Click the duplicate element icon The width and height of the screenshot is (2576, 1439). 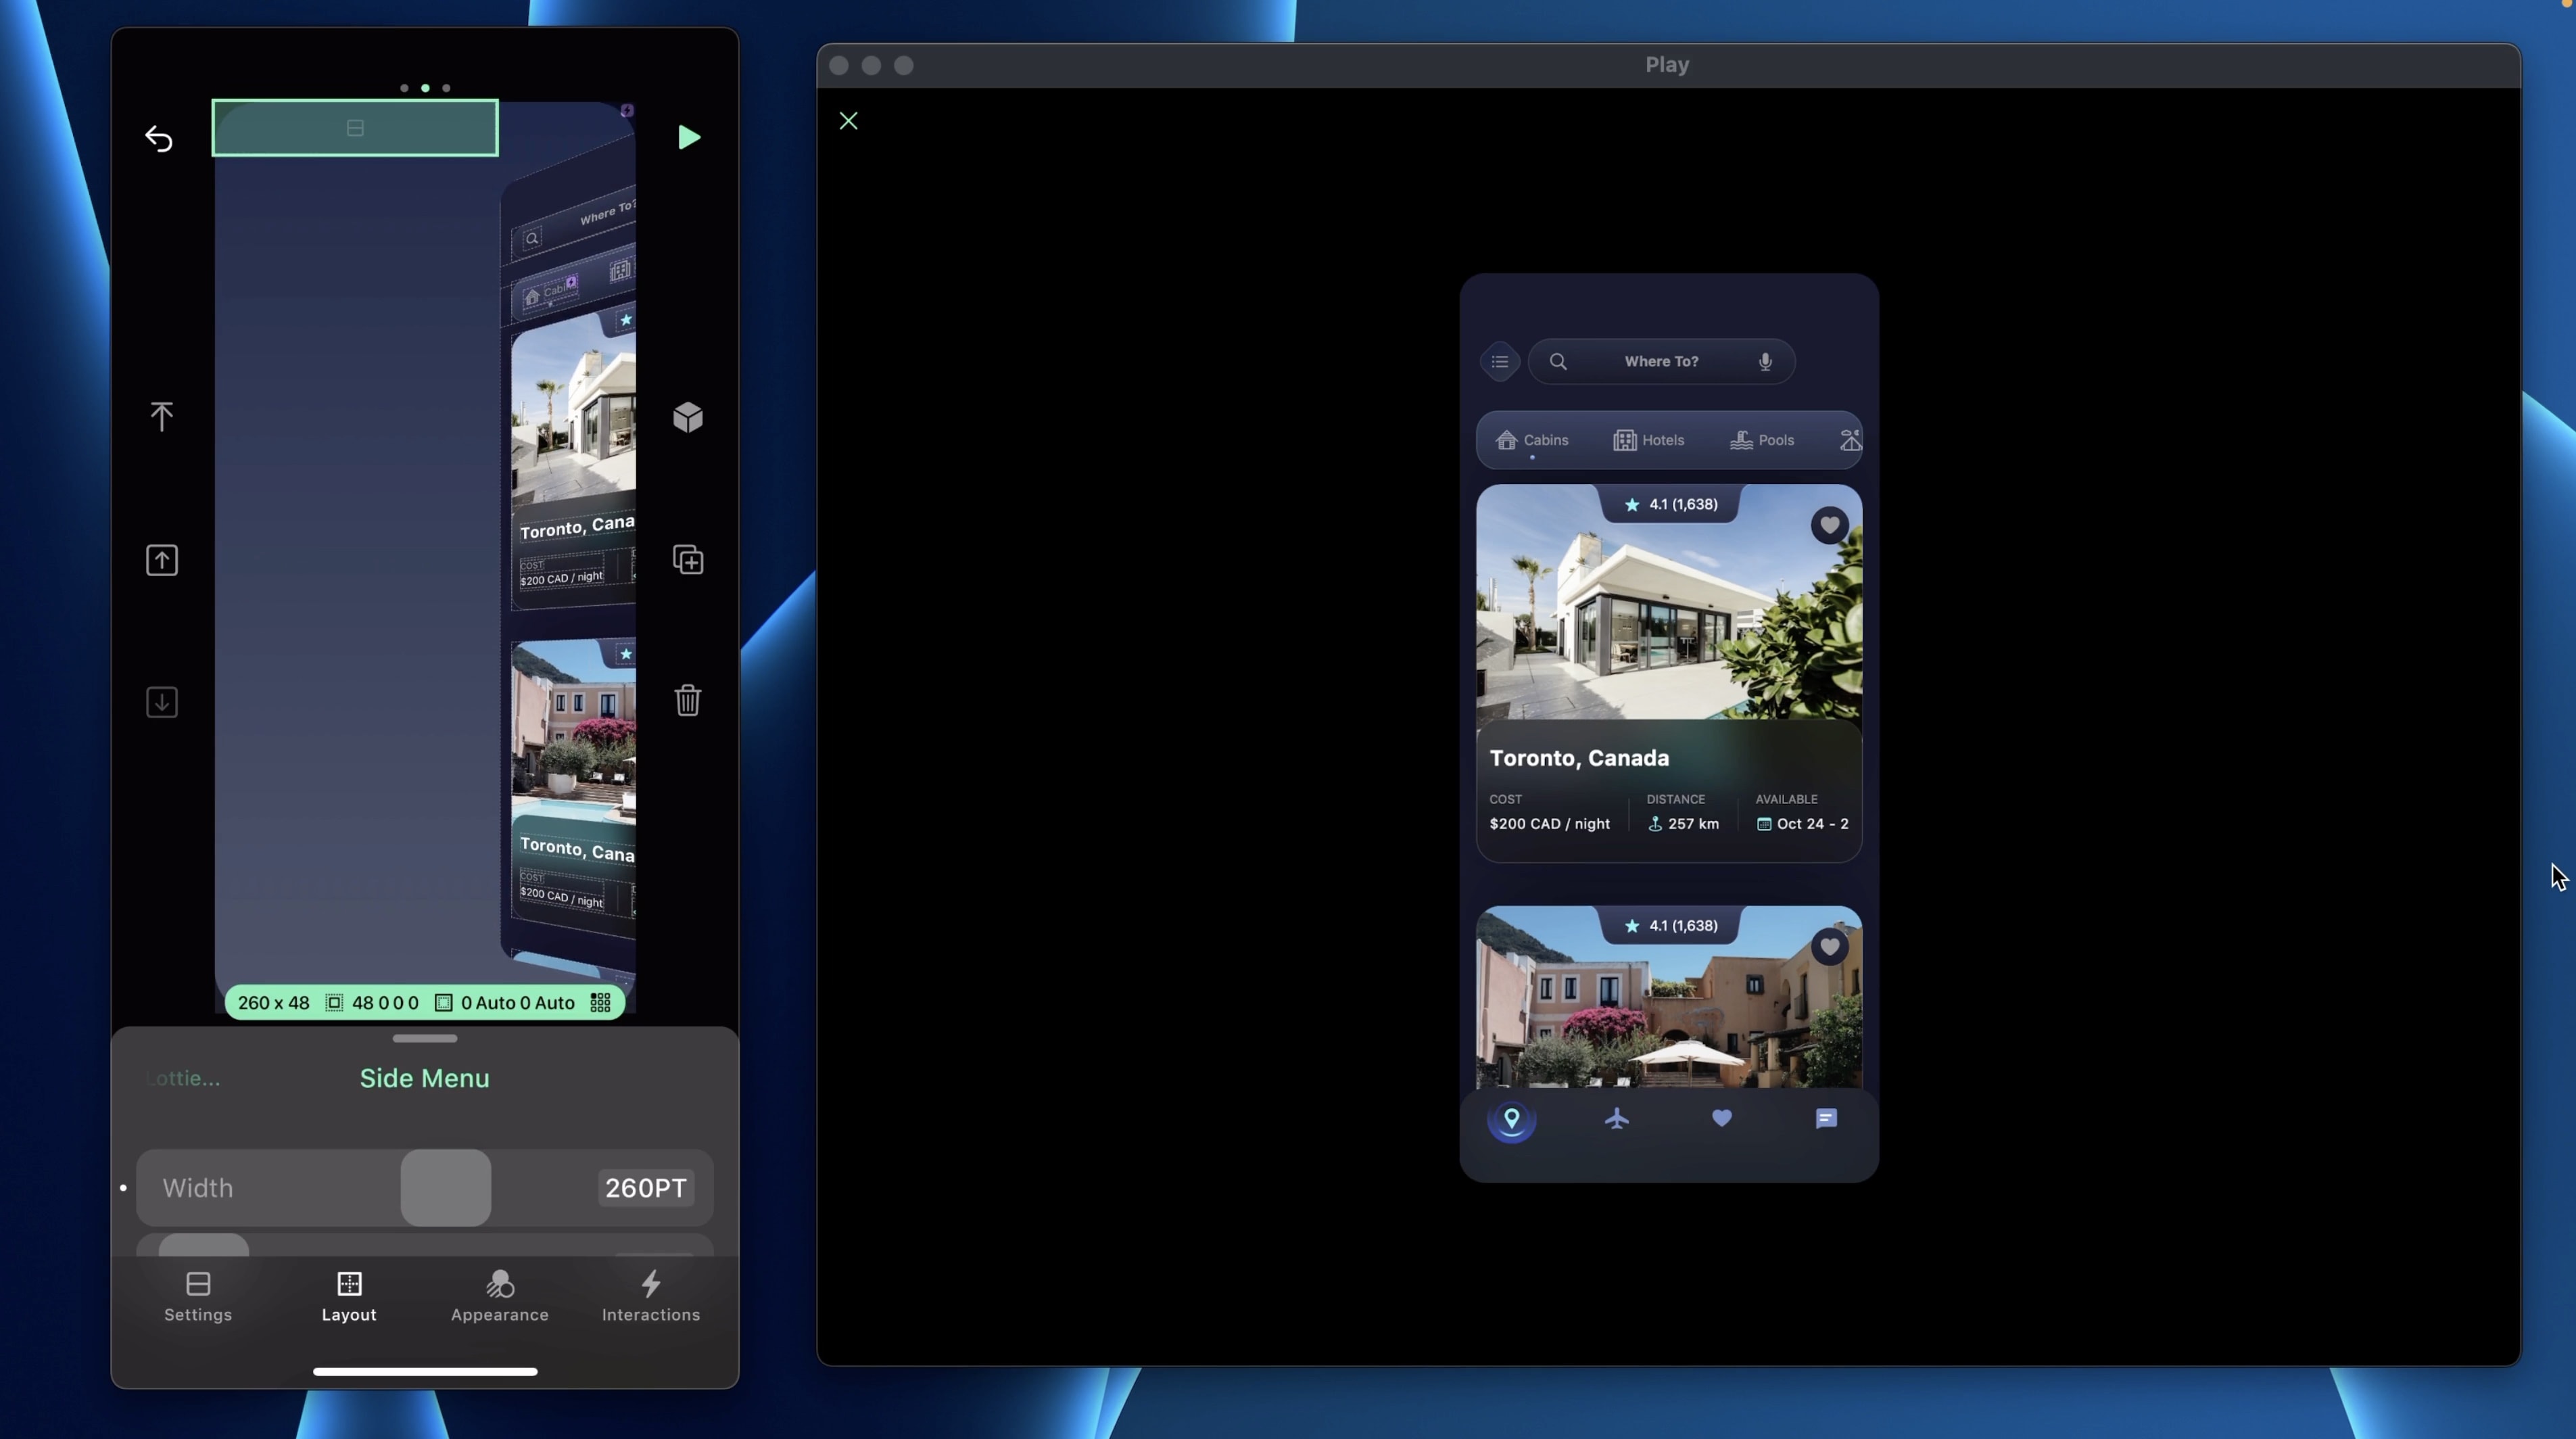(688, 560)
